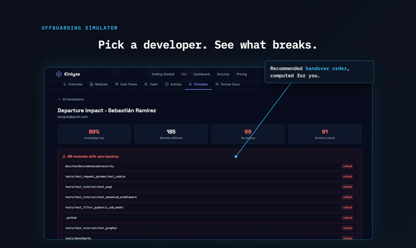This screenshot has width=416, height=248.
Task: Click the Kinlyze hexagon logo icon
Action: pyautogui.click(x=59, y=74)
